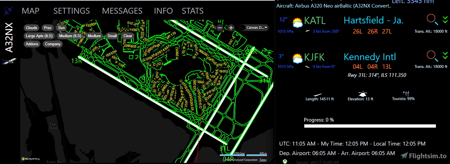The image size is (450, 164).
Task: Click the tourists icon
Action: click(406, 93)
